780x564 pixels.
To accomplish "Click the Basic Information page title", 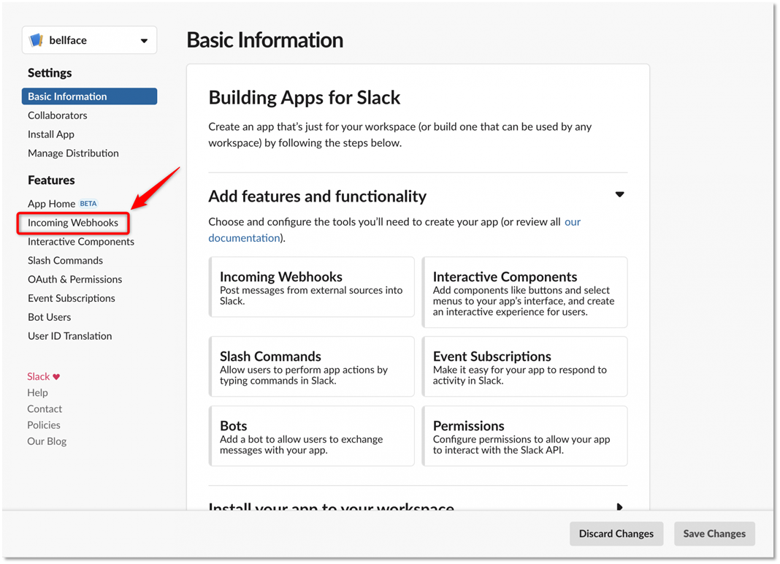I will [264, 40].
